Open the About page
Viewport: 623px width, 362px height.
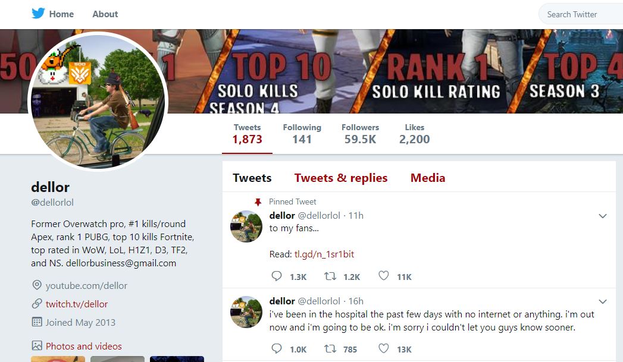pyautogui.click(x=105, y=14)
